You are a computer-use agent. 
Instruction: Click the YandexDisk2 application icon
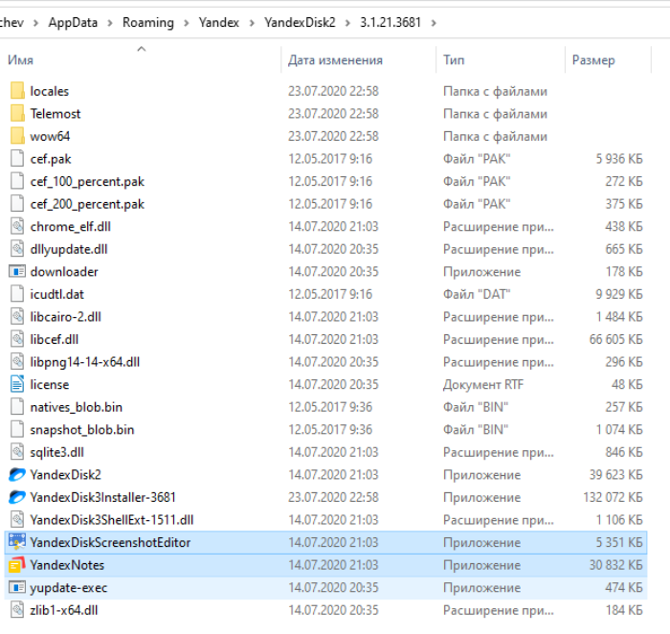click(17, 474)
